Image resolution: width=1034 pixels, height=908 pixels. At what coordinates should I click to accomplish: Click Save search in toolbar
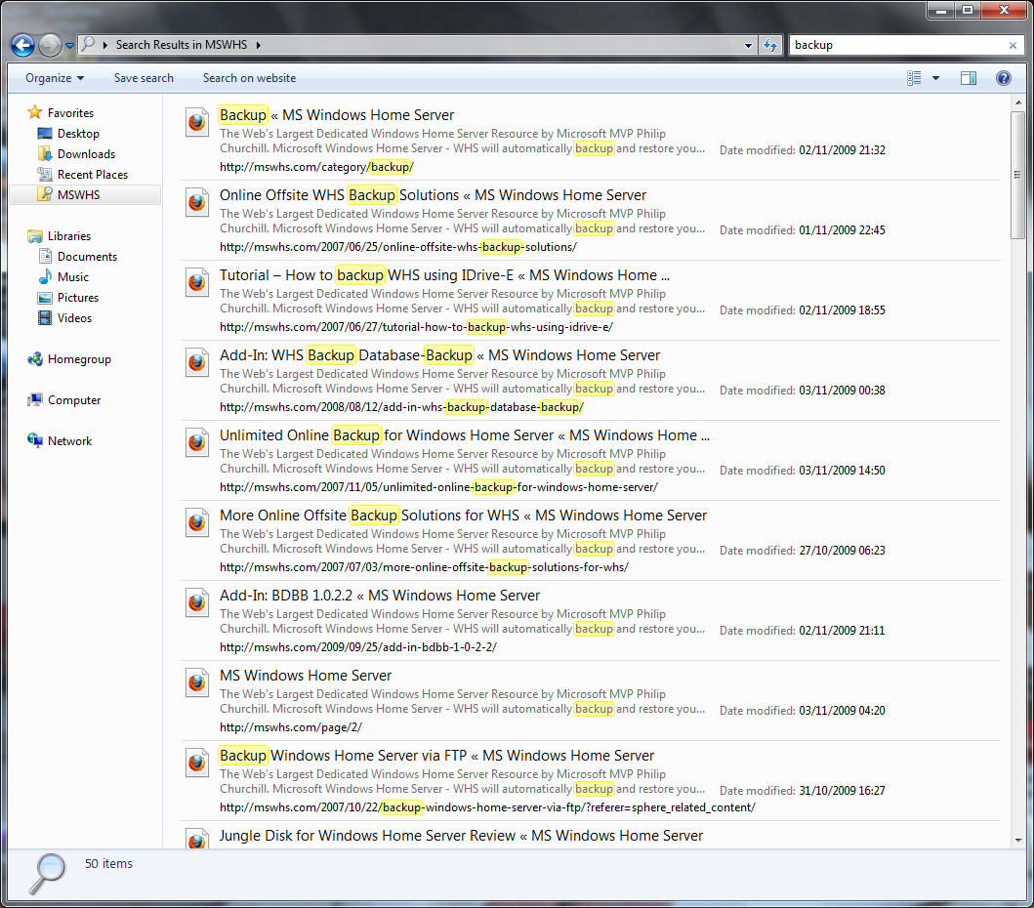(x=144, y=78)
